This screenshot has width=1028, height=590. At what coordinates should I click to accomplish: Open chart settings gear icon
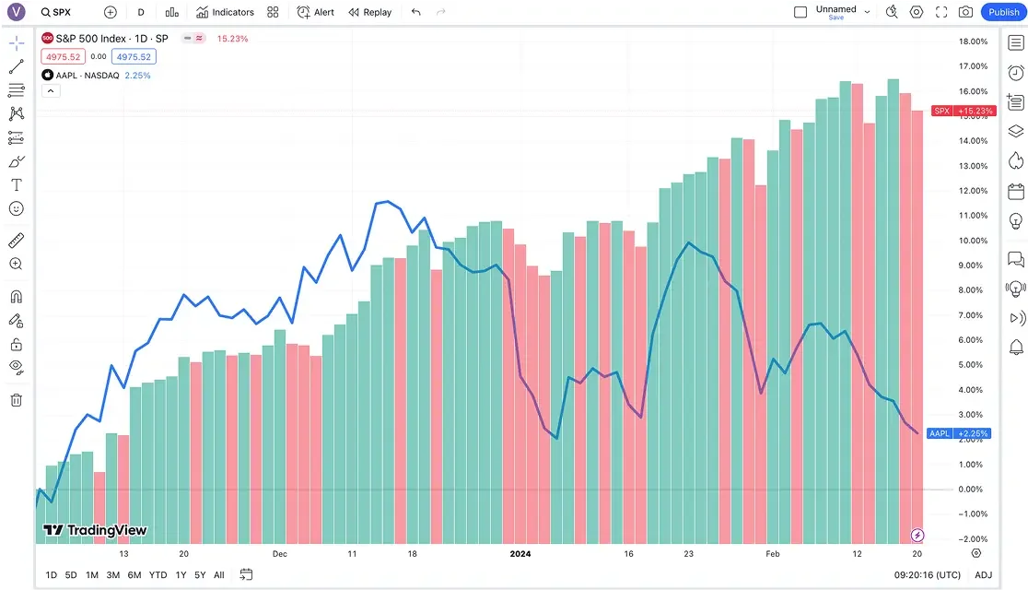[x=917, y=12]
